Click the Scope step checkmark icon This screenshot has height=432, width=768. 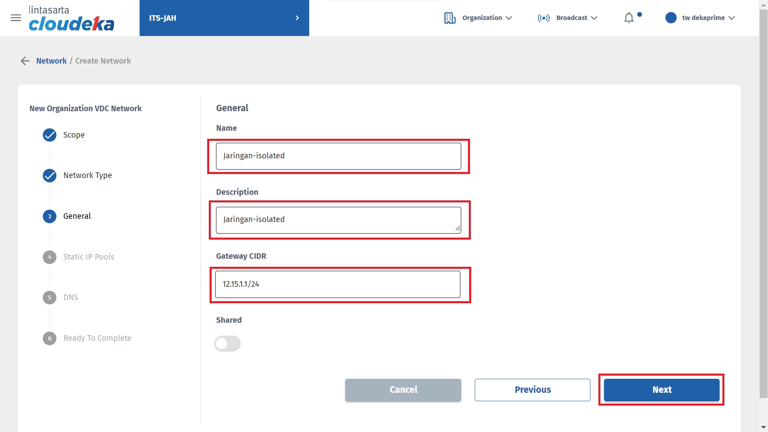50,135
